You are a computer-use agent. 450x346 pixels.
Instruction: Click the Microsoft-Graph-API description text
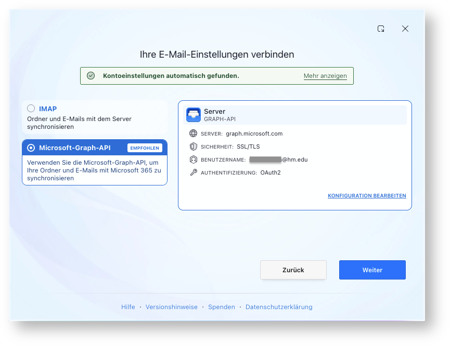(94, 170)
